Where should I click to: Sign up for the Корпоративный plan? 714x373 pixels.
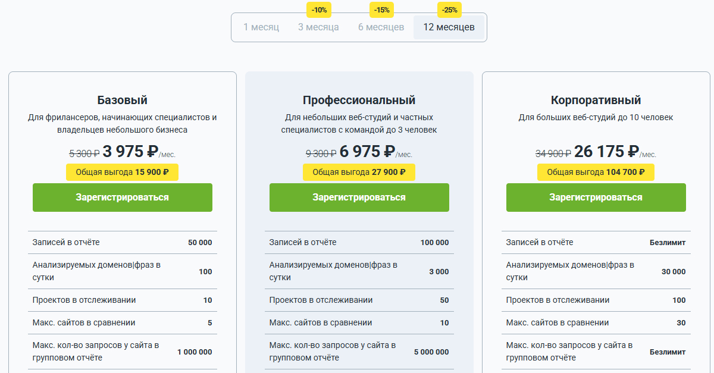[x=596, y=198]
